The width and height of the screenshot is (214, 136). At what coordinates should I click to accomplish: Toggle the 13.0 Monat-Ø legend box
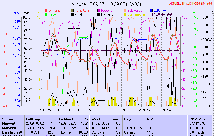point(151,14)
